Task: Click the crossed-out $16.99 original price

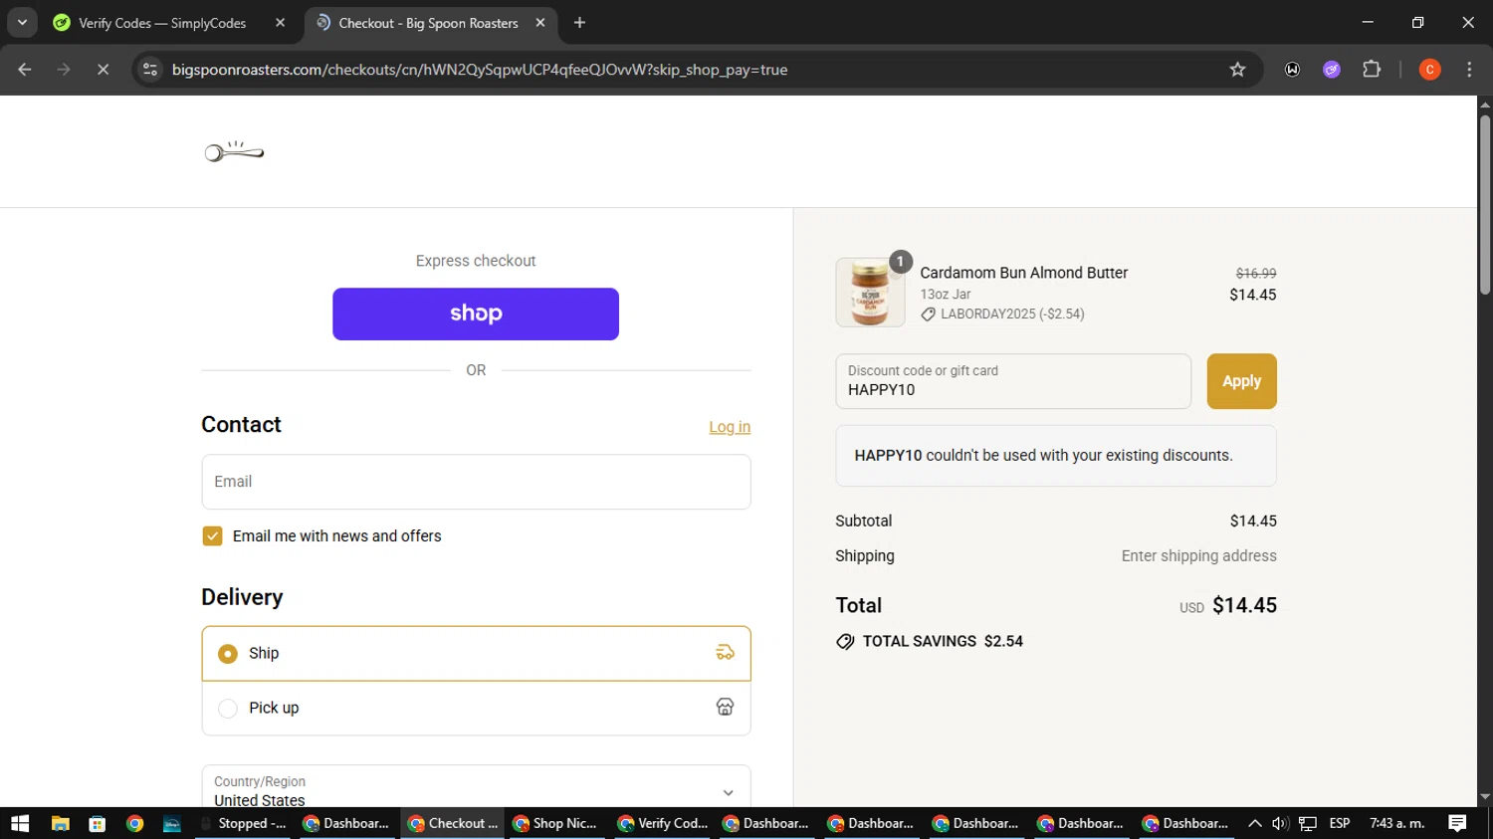Action: (1255, 274)
